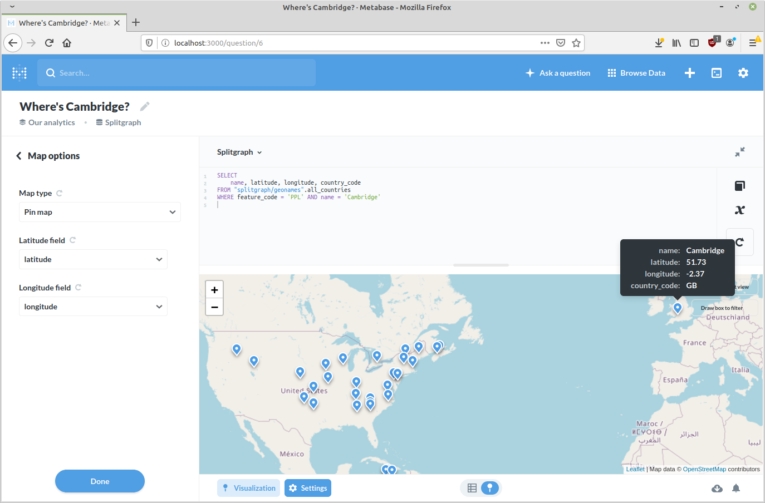
Task: Click the editor resize handle bar
Action: pyautogui.click(x=481, y=265)
